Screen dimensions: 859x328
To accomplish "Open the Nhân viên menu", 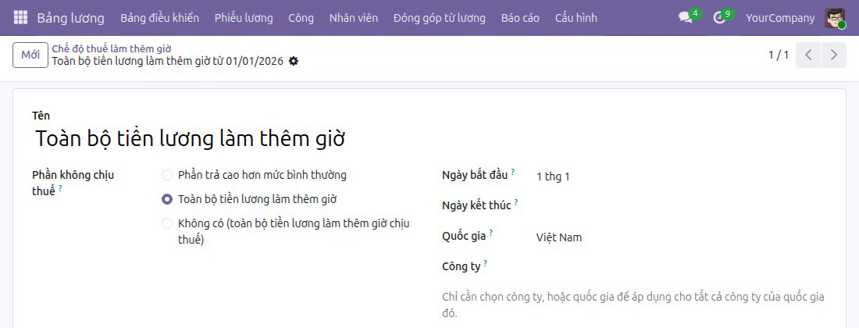I will [x=353, y=18].
